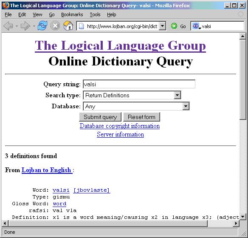
Task: Click the Go label beside the address bar
Action: [183, 26]
